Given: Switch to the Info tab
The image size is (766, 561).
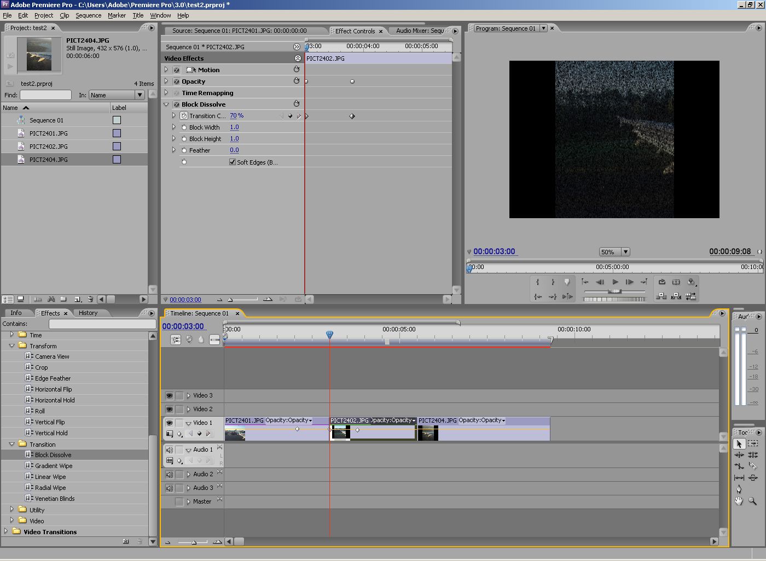Looking at the screenshot, I should tap(16, 313).
